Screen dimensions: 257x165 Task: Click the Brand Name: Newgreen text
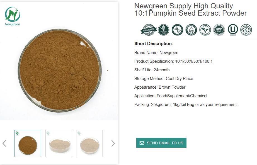156,53
